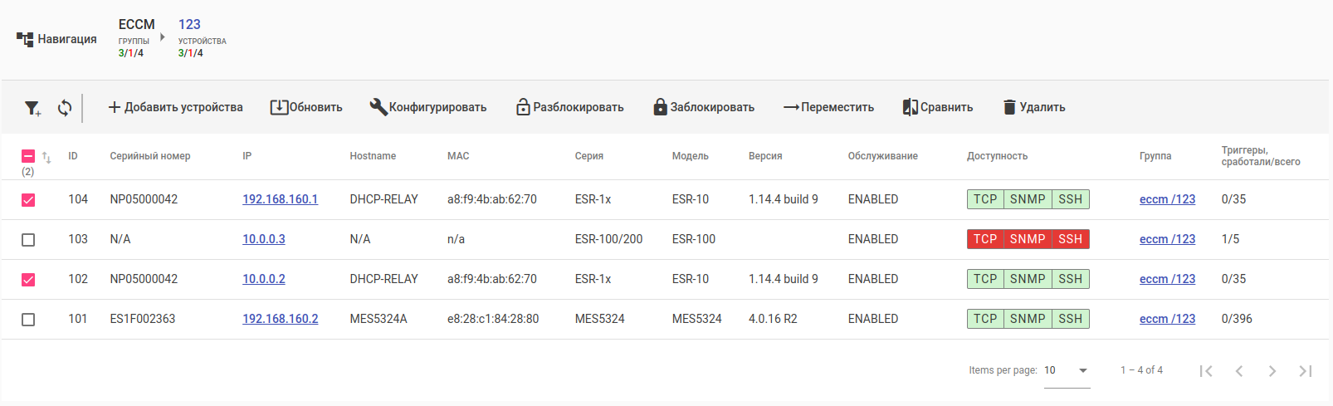Open the 192.168.160.1 IP link

pos(280,199)
